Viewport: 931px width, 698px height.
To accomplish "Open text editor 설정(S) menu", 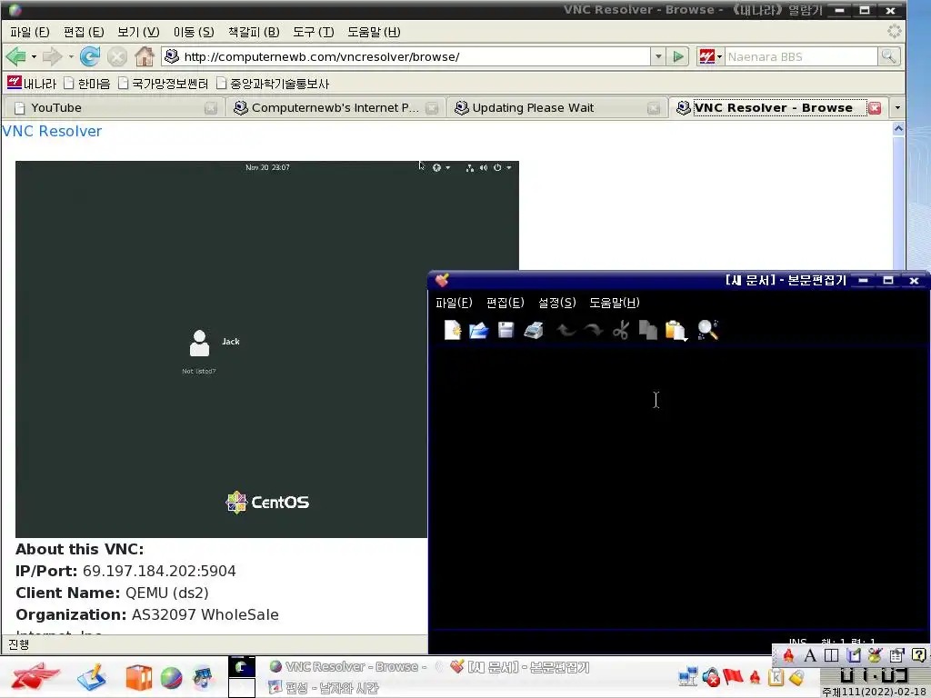I will pos(557,303).
